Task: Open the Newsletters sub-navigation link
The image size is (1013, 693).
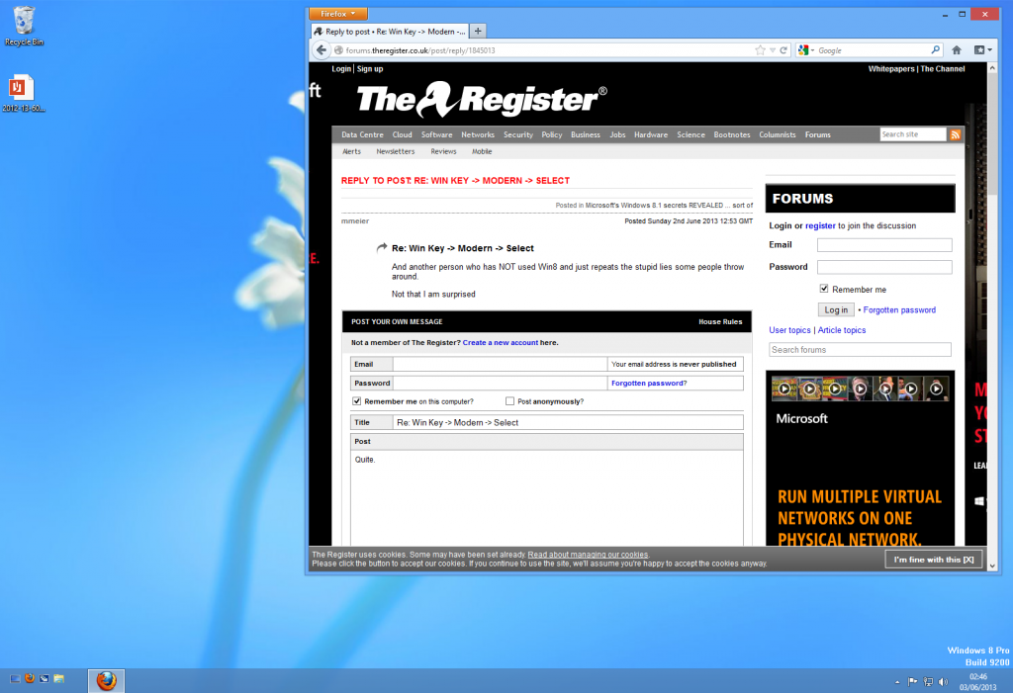Action: point(396,151)
